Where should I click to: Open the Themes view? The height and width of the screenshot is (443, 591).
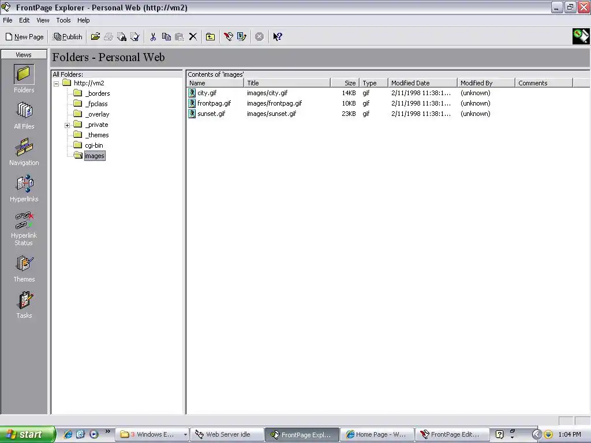(24, 268)
